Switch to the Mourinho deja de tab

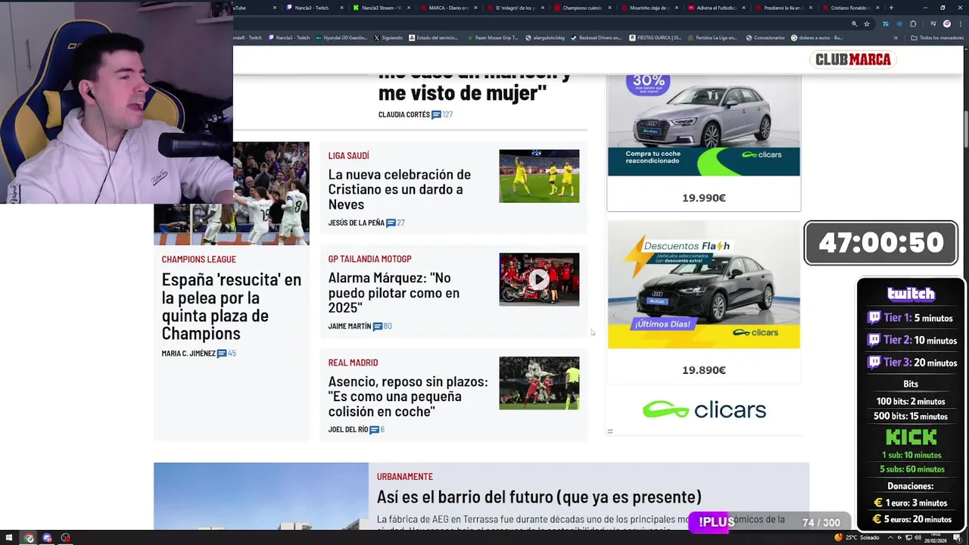(649, 8)
